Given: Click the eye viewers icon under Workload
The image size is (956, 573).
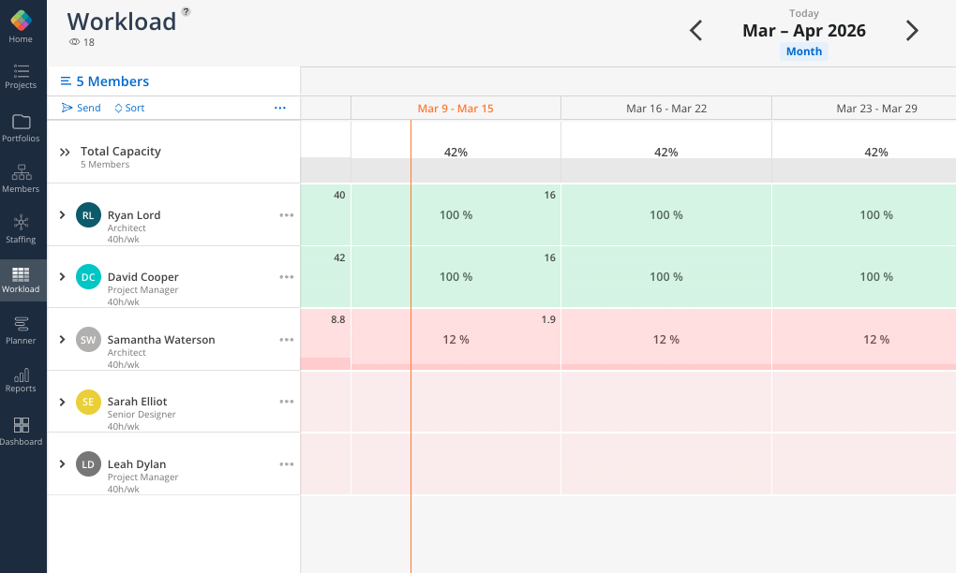Looking at the screenshot, I should [x=75, y=42].
